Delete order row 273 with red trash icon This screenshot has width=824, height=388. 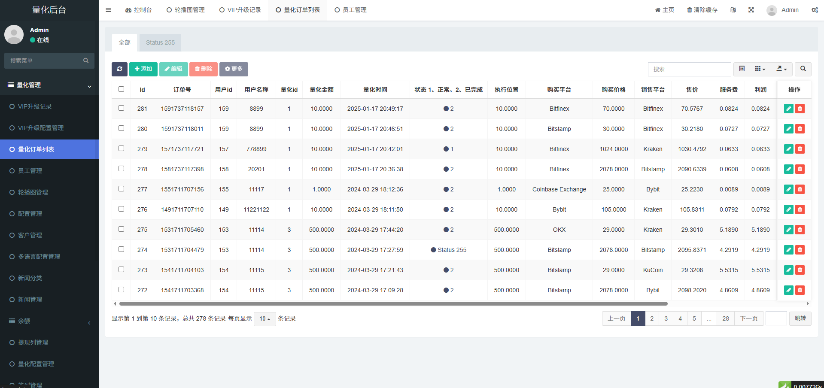tap(800, 270)
